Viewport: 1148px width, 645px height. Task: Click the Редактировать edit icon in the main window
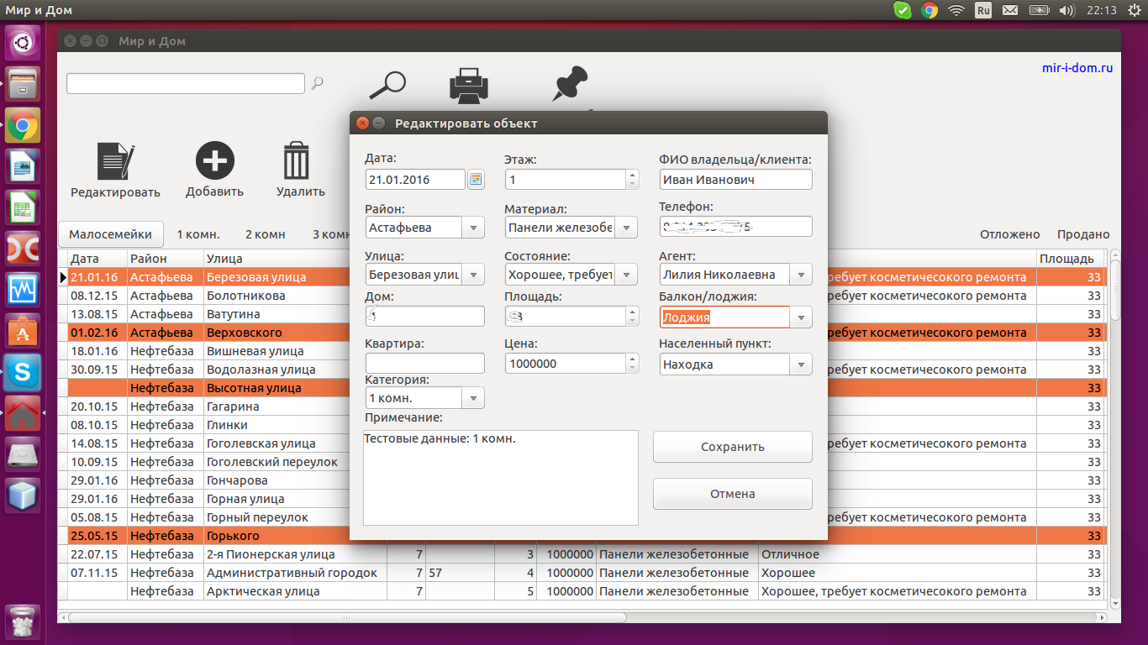(x=115, y=160)
